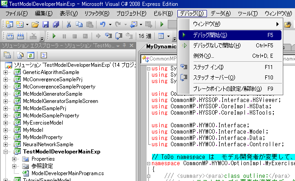This screenshot has width=295, height=181.
Task: Close the Solution Explorer panel
Action: 132,46
